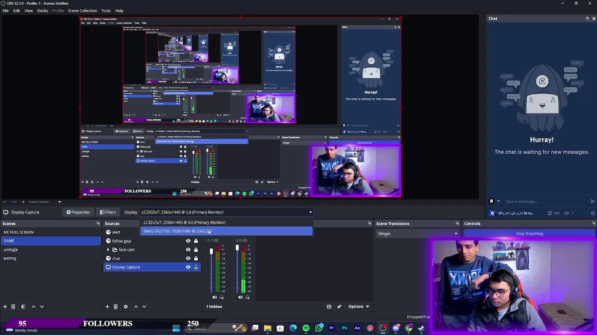Move source up with arrow icon
Viewport: 597px width, 335px height.
(136, 307)
